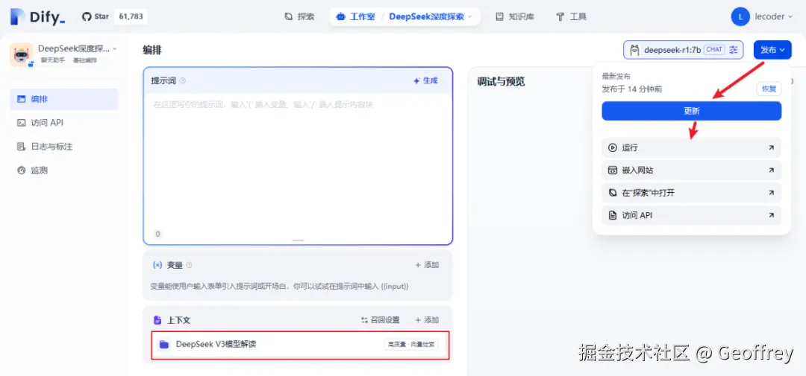Click the external arrow beside 访问 API menu entry

(771, 216)
